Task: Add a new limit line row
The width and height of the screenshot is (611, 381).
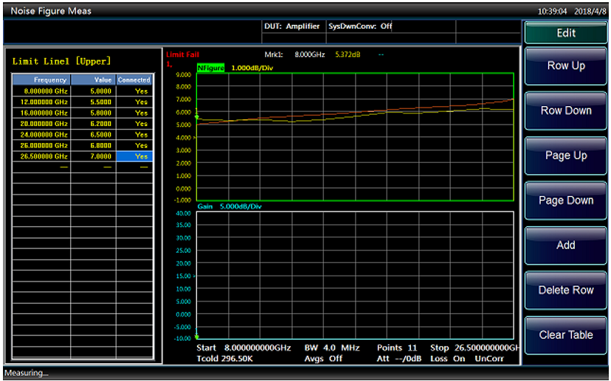Action: click(566, 245)
